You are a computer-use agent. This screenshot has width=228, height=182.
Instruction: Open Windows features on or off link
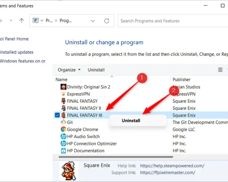click(x=23, y=61)
